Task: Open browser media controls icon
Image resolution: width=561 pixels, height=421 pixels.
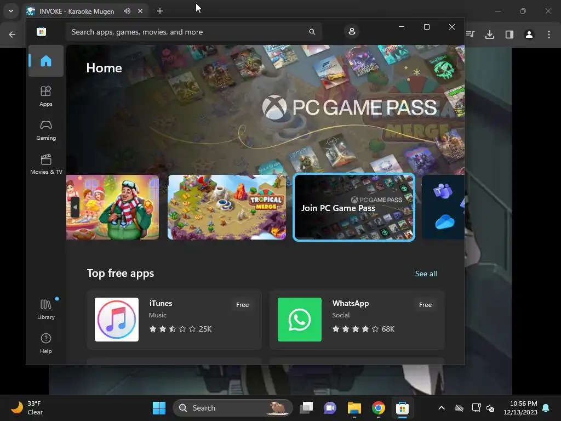Action: click(470, 35)
